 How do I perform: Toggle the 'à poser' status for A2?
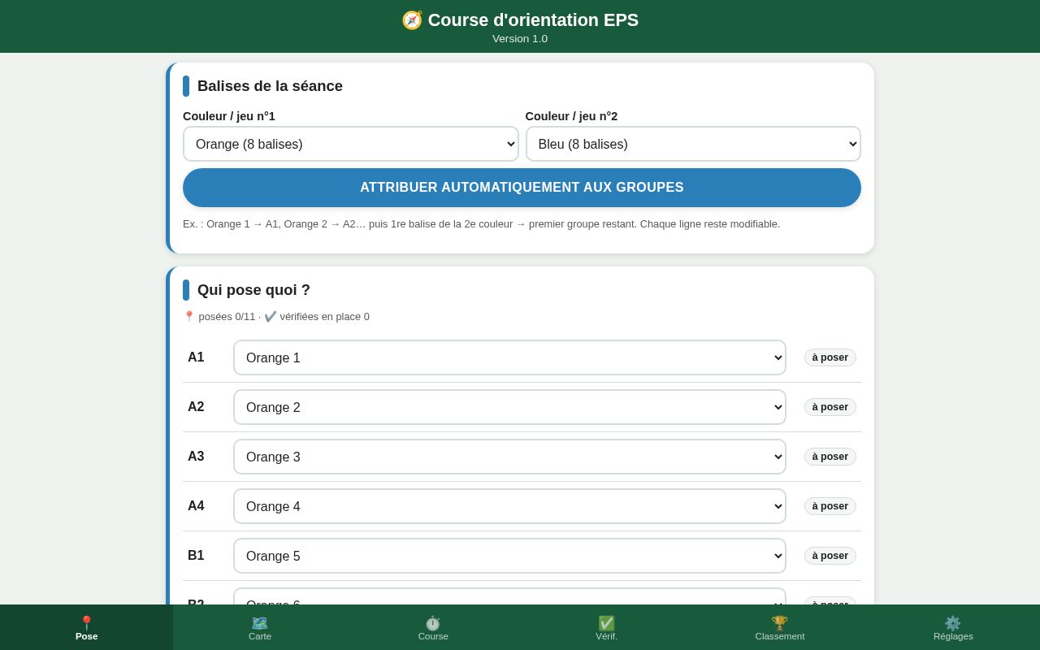(x=830, y=407)
